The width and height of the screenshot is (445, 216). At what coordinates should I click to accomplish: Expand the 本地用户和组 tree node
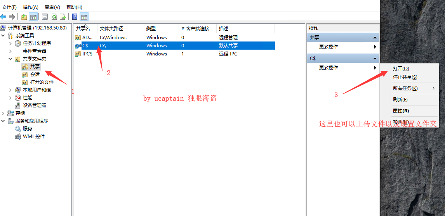click(x=10, y=90)
